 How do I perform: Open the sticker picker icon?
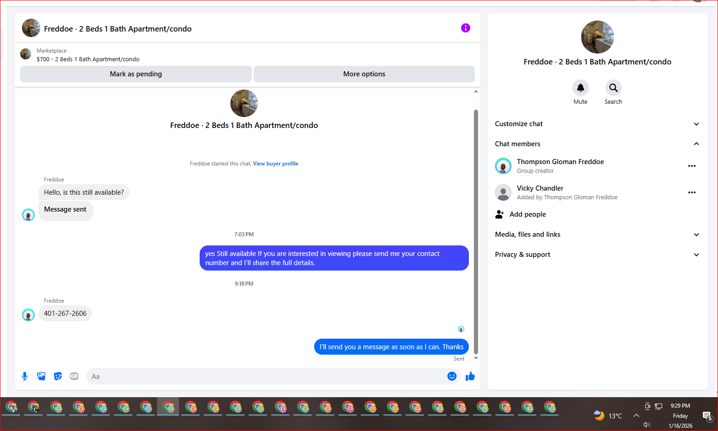point(58,376)
